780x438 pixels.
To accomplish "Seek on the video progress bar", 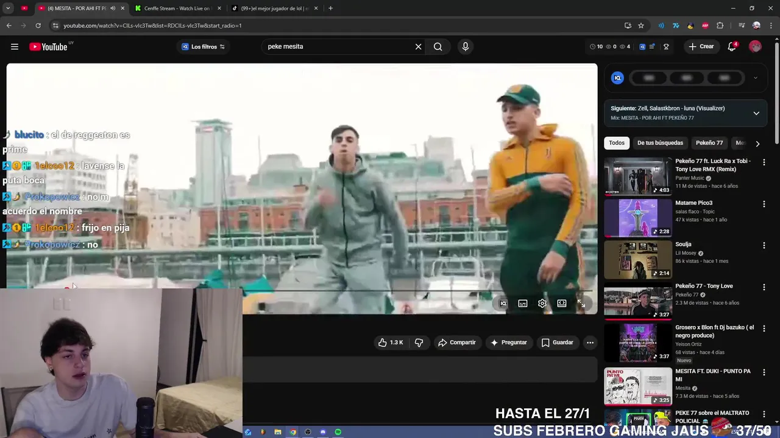I will (420, 291).
